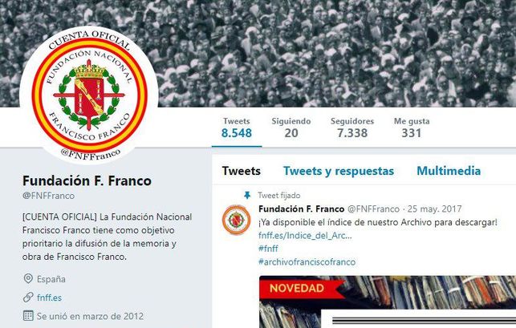Click the large profile avatar logo
The height and width of the screenshot is (328, 516).
click(x=89, y=95)
